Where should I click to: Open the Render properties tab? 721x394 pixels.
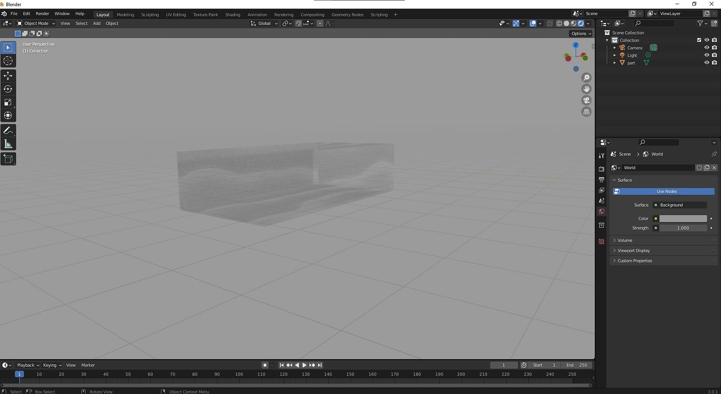[x=601, y=169]
